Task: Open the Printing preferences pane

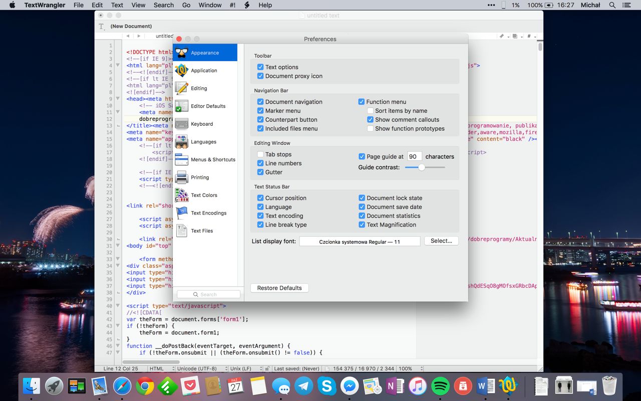Action: 205,177
